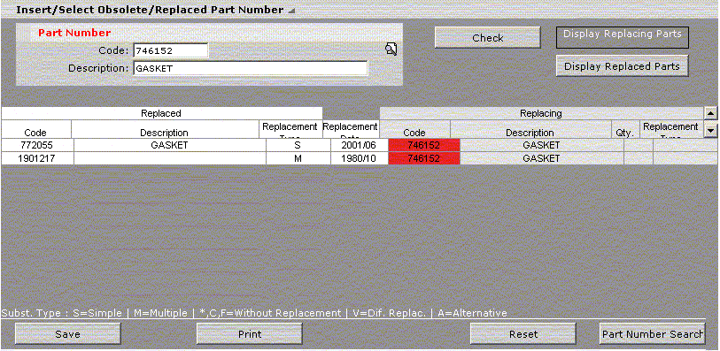Image resolution: width=720 pixels, height=351 pixels.
Task: Focus the Code input containing 746152
Action: tap(171, 50)
